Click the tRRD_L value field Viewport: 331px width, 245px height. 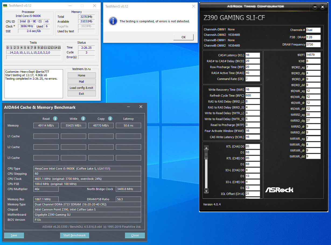253,101
